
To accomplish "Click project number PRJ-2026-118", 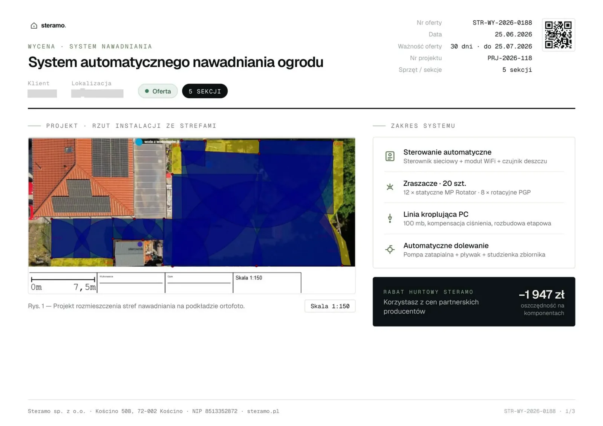I will (x=510, y=58).
